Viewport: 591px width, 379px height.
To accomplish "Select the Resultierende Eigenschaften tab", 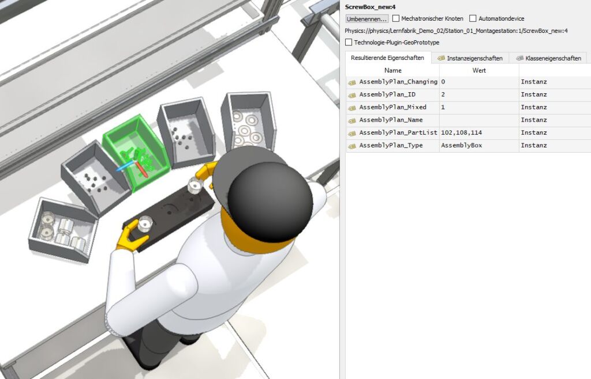I will pos(387,58).
